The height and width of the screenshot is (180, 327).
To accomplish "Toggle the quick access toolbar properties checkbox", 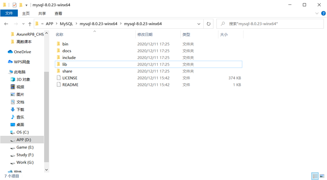I will click(14, 5).
